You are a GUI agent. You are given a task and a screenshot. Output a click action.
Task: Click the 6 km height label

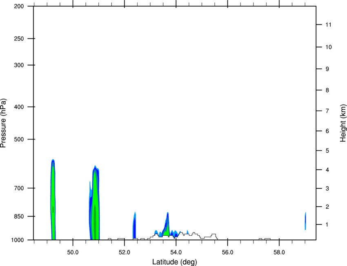pyautogui.click(x=327, y=131)
